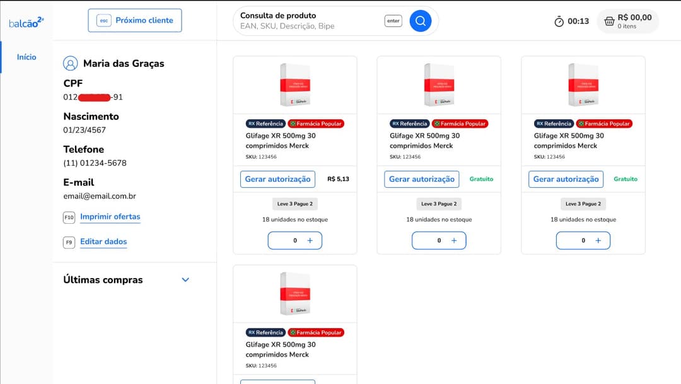Click the blue magnifier search button

pos(420,21)
